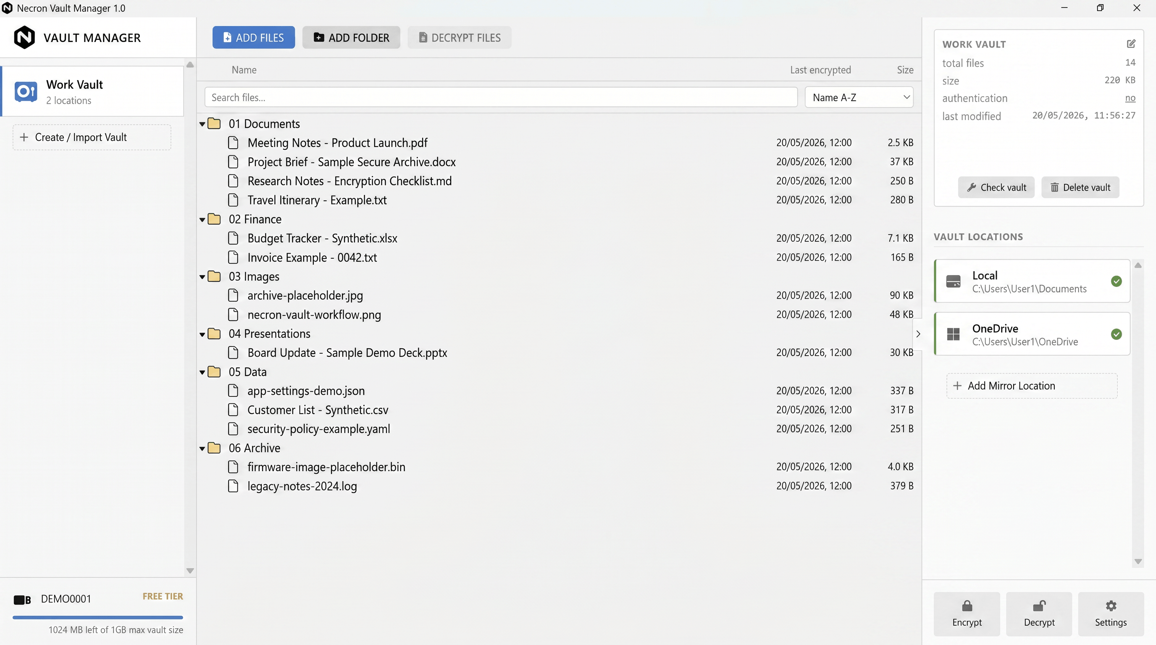Click the plus icon on Create / Import Vault

click(24, 137)
